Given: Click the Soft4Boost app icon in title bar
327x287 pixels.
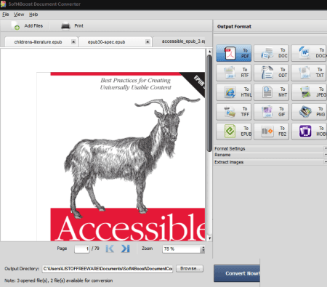Looking at the screenshot, I should (3, 4).
